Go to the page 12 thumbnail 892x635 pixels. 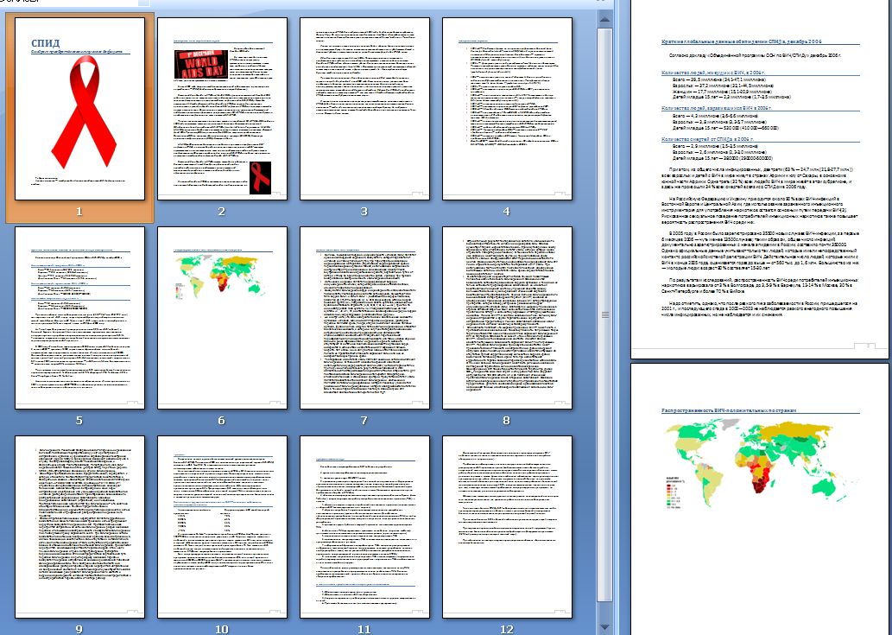pyautogui.click(x=508, y=527)
